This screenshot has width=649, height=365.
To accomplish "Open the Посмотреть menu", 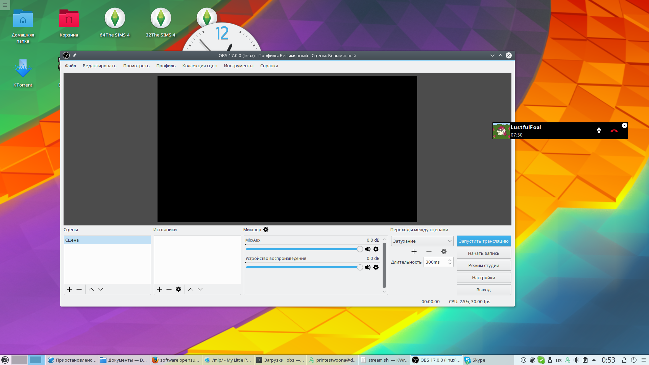I will pos(136,66).
